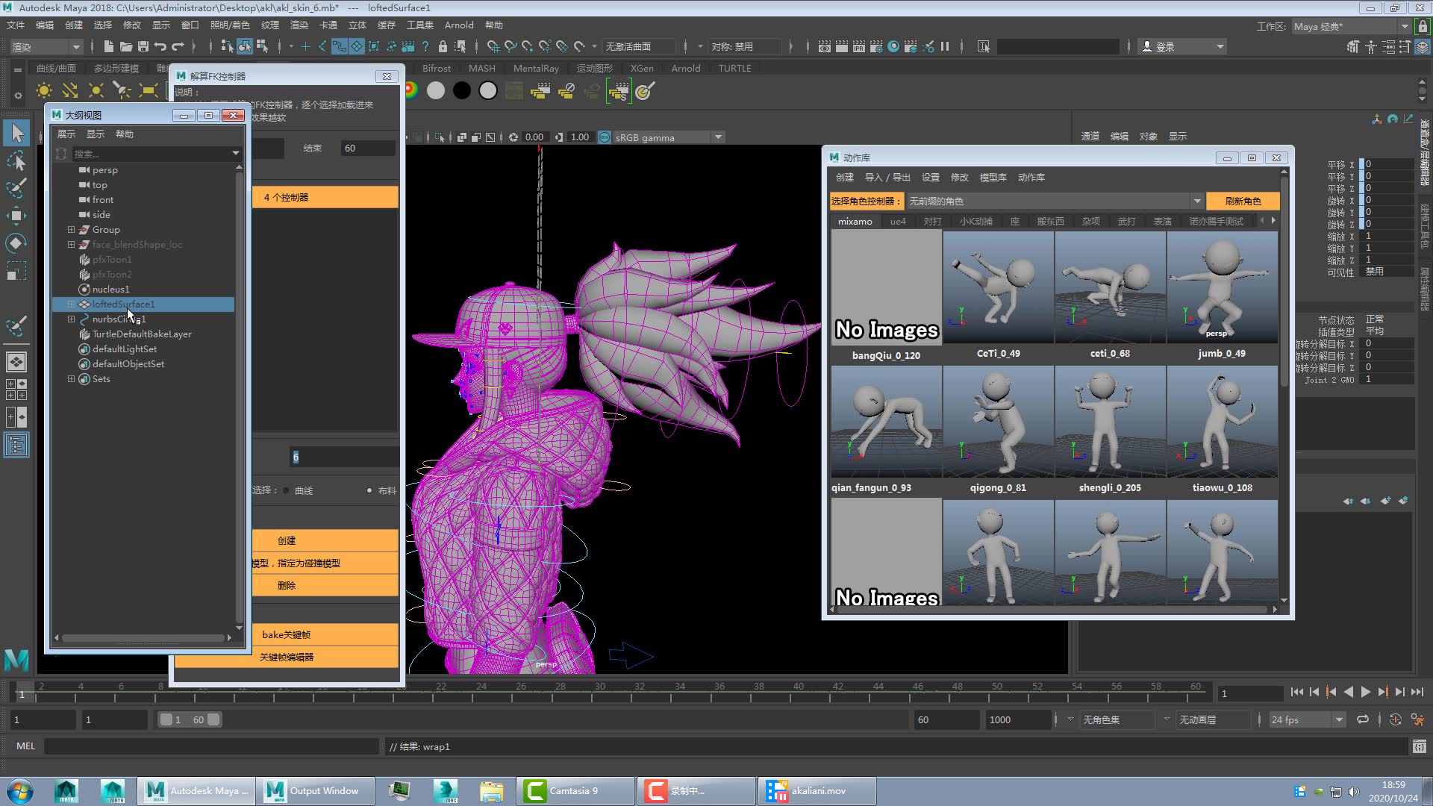Toggle the sRGB gamma color management icon
This screenshot has width=1433, height=806.
[x=605, y=137]
